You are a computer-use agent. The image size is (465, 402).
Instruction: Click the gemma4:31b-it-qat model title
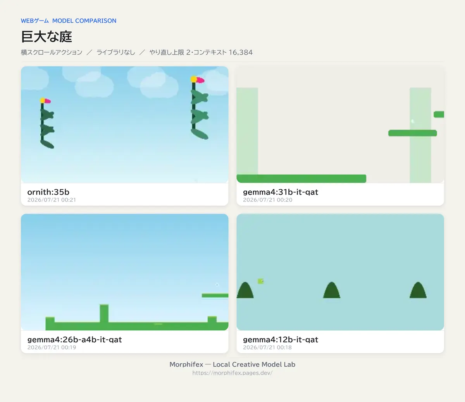[x=281, y=192]
